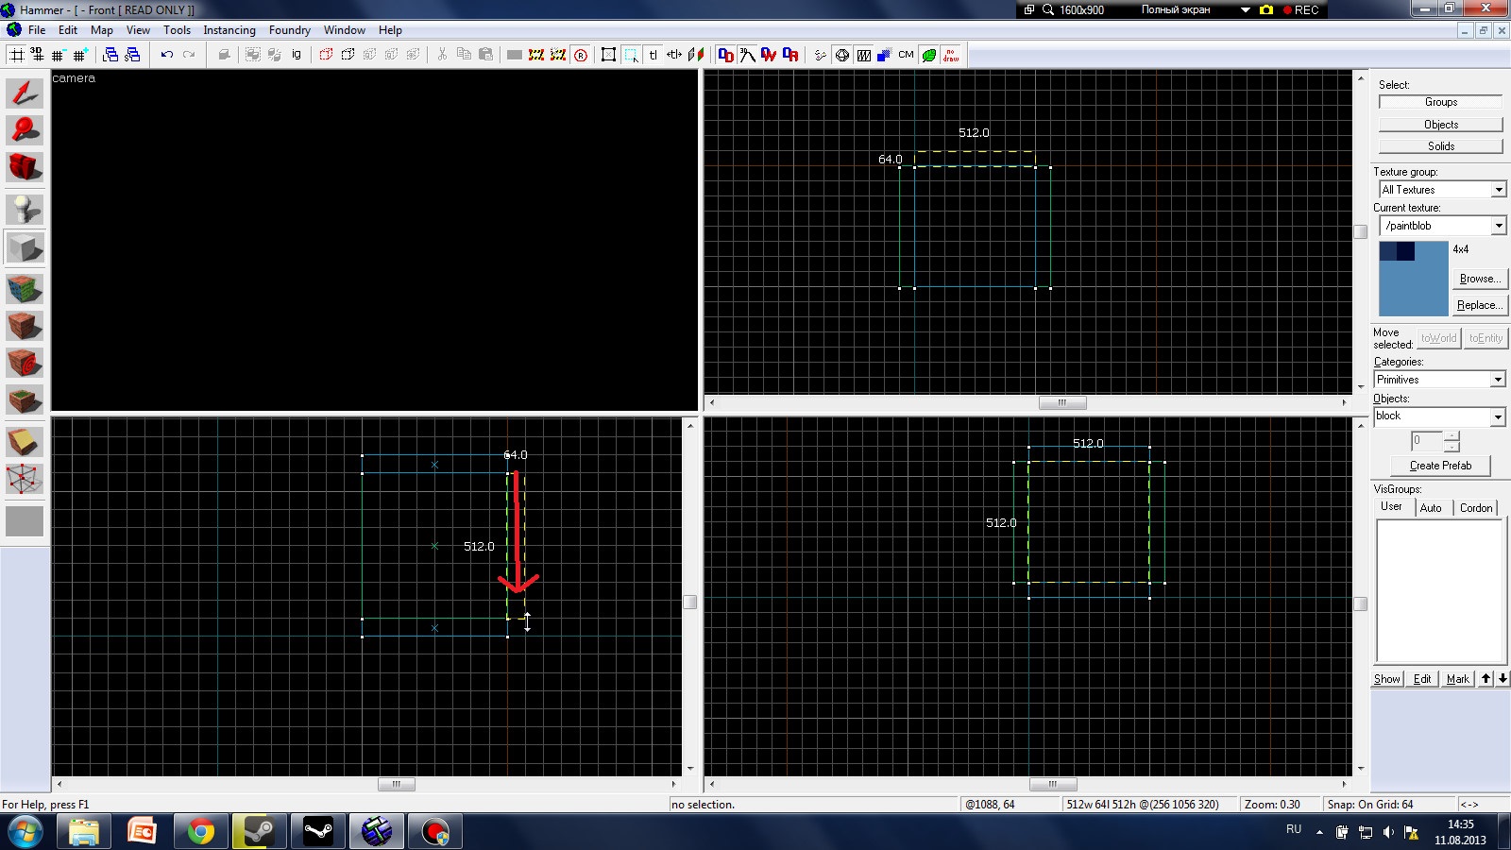Activate the Clipping tool
Viewport: 1511px width, 850px height.
25,441
